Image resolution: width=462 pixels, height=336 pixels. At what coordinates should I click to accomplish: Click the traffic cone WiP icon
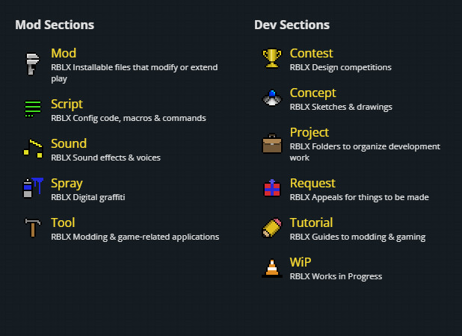pos(271,267)
